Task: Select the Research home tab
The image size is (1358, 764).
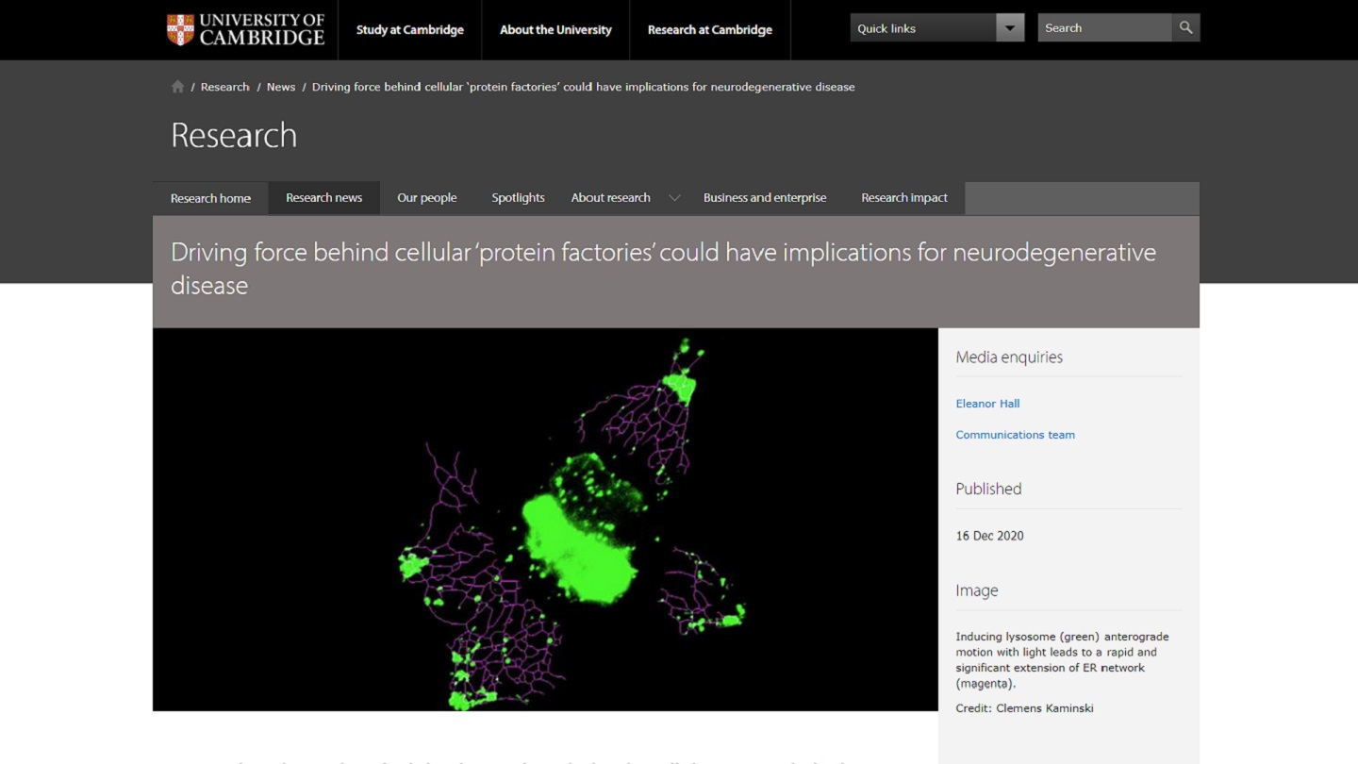Action: pos(210,198)
